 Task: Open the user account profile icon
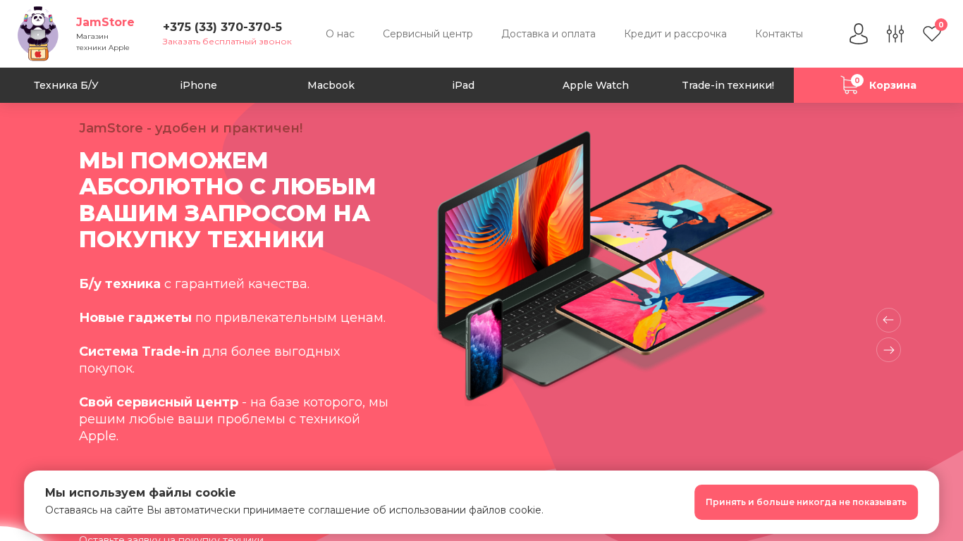click(x=859, y=34)
